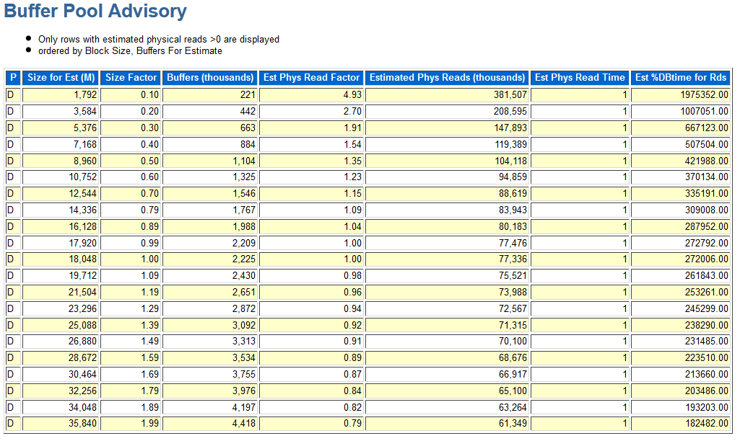Select the DBtime value 1007051.00

pyautogui.click(x=681, y=111)
